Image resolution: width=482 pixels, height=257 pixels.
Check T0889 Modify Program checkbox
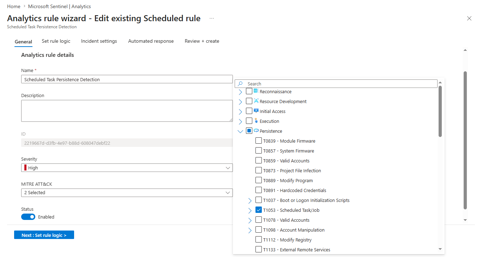pos(259,180)
